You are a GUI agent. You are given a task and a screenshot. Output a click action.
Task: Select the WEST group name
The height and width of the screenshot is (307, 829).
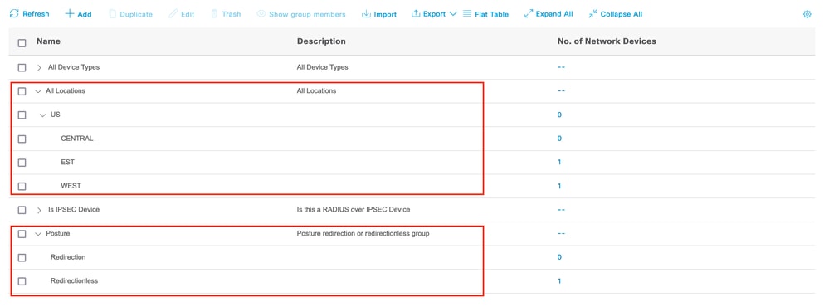[x=71, y=186]
